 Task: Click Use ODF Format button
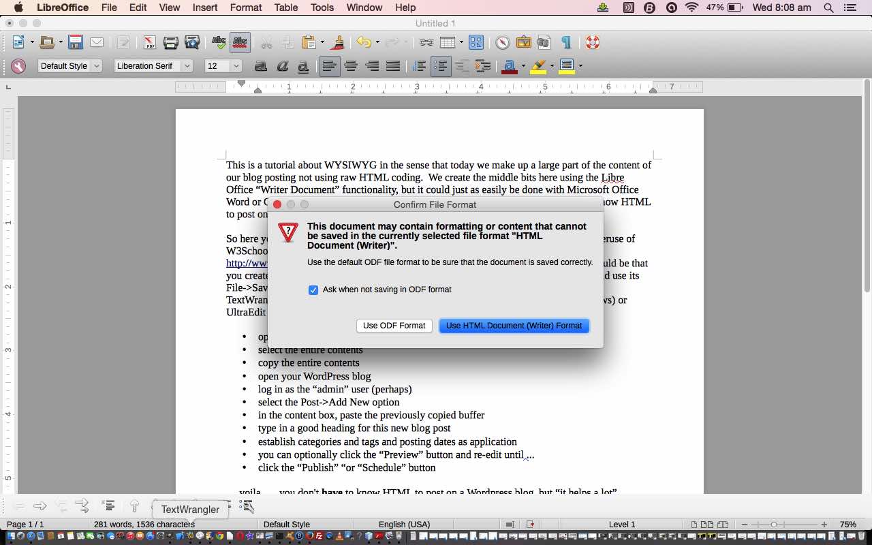394,326
